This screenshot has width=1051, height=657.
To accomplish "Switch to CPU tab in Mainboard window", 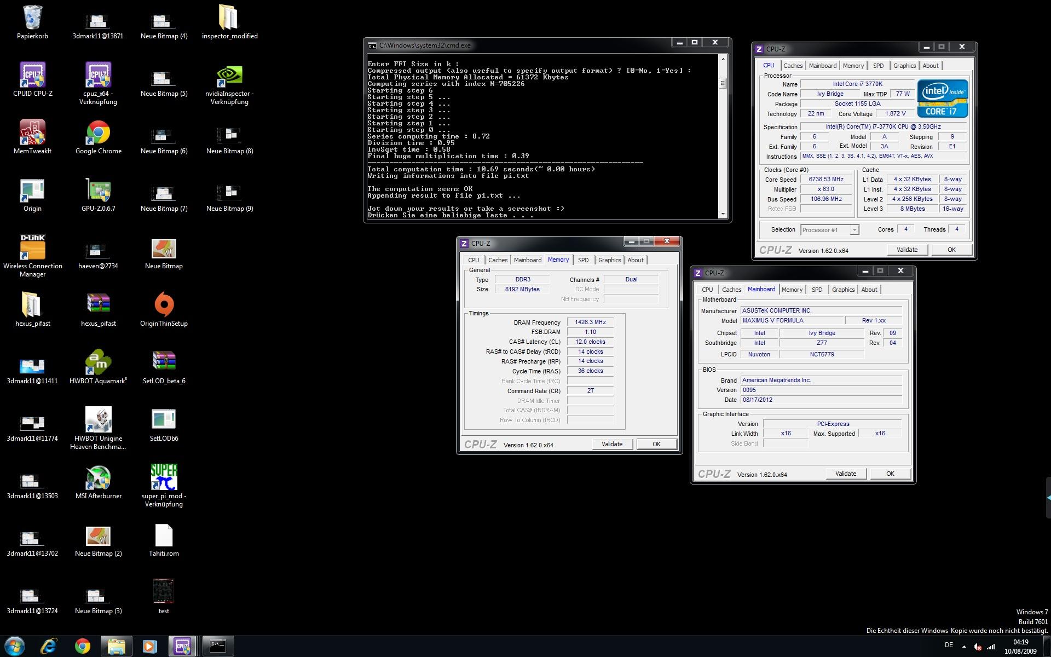I will [x=707, y=290].
